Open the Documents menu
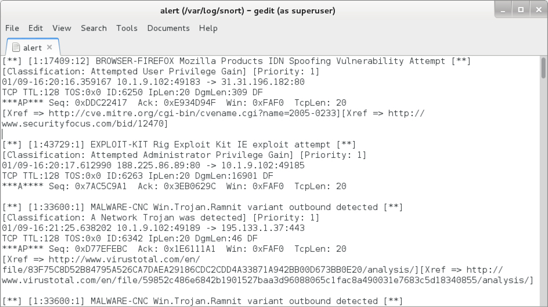The width and height of the screenshot is (548, 307). (168, 28)
